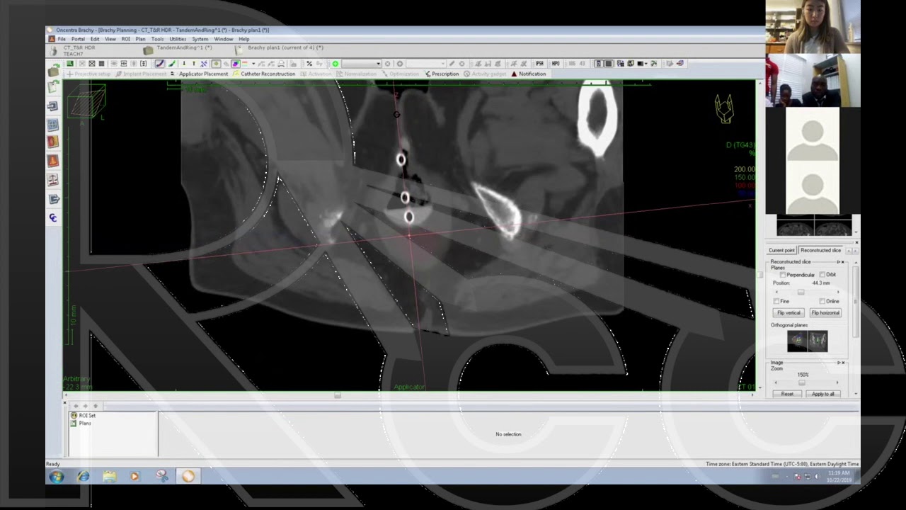
Task: Open the media player taskbar icon
Action: tap(134, 477)
